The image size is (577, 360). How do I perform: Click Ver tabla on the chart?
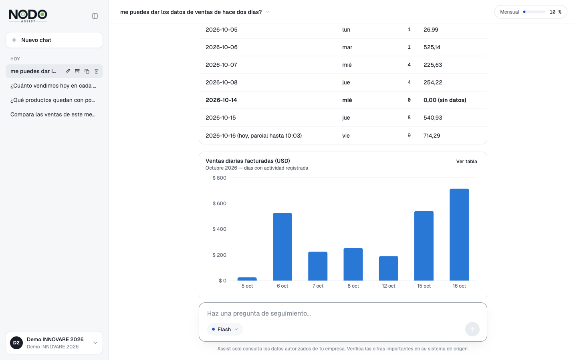[467, 162]
